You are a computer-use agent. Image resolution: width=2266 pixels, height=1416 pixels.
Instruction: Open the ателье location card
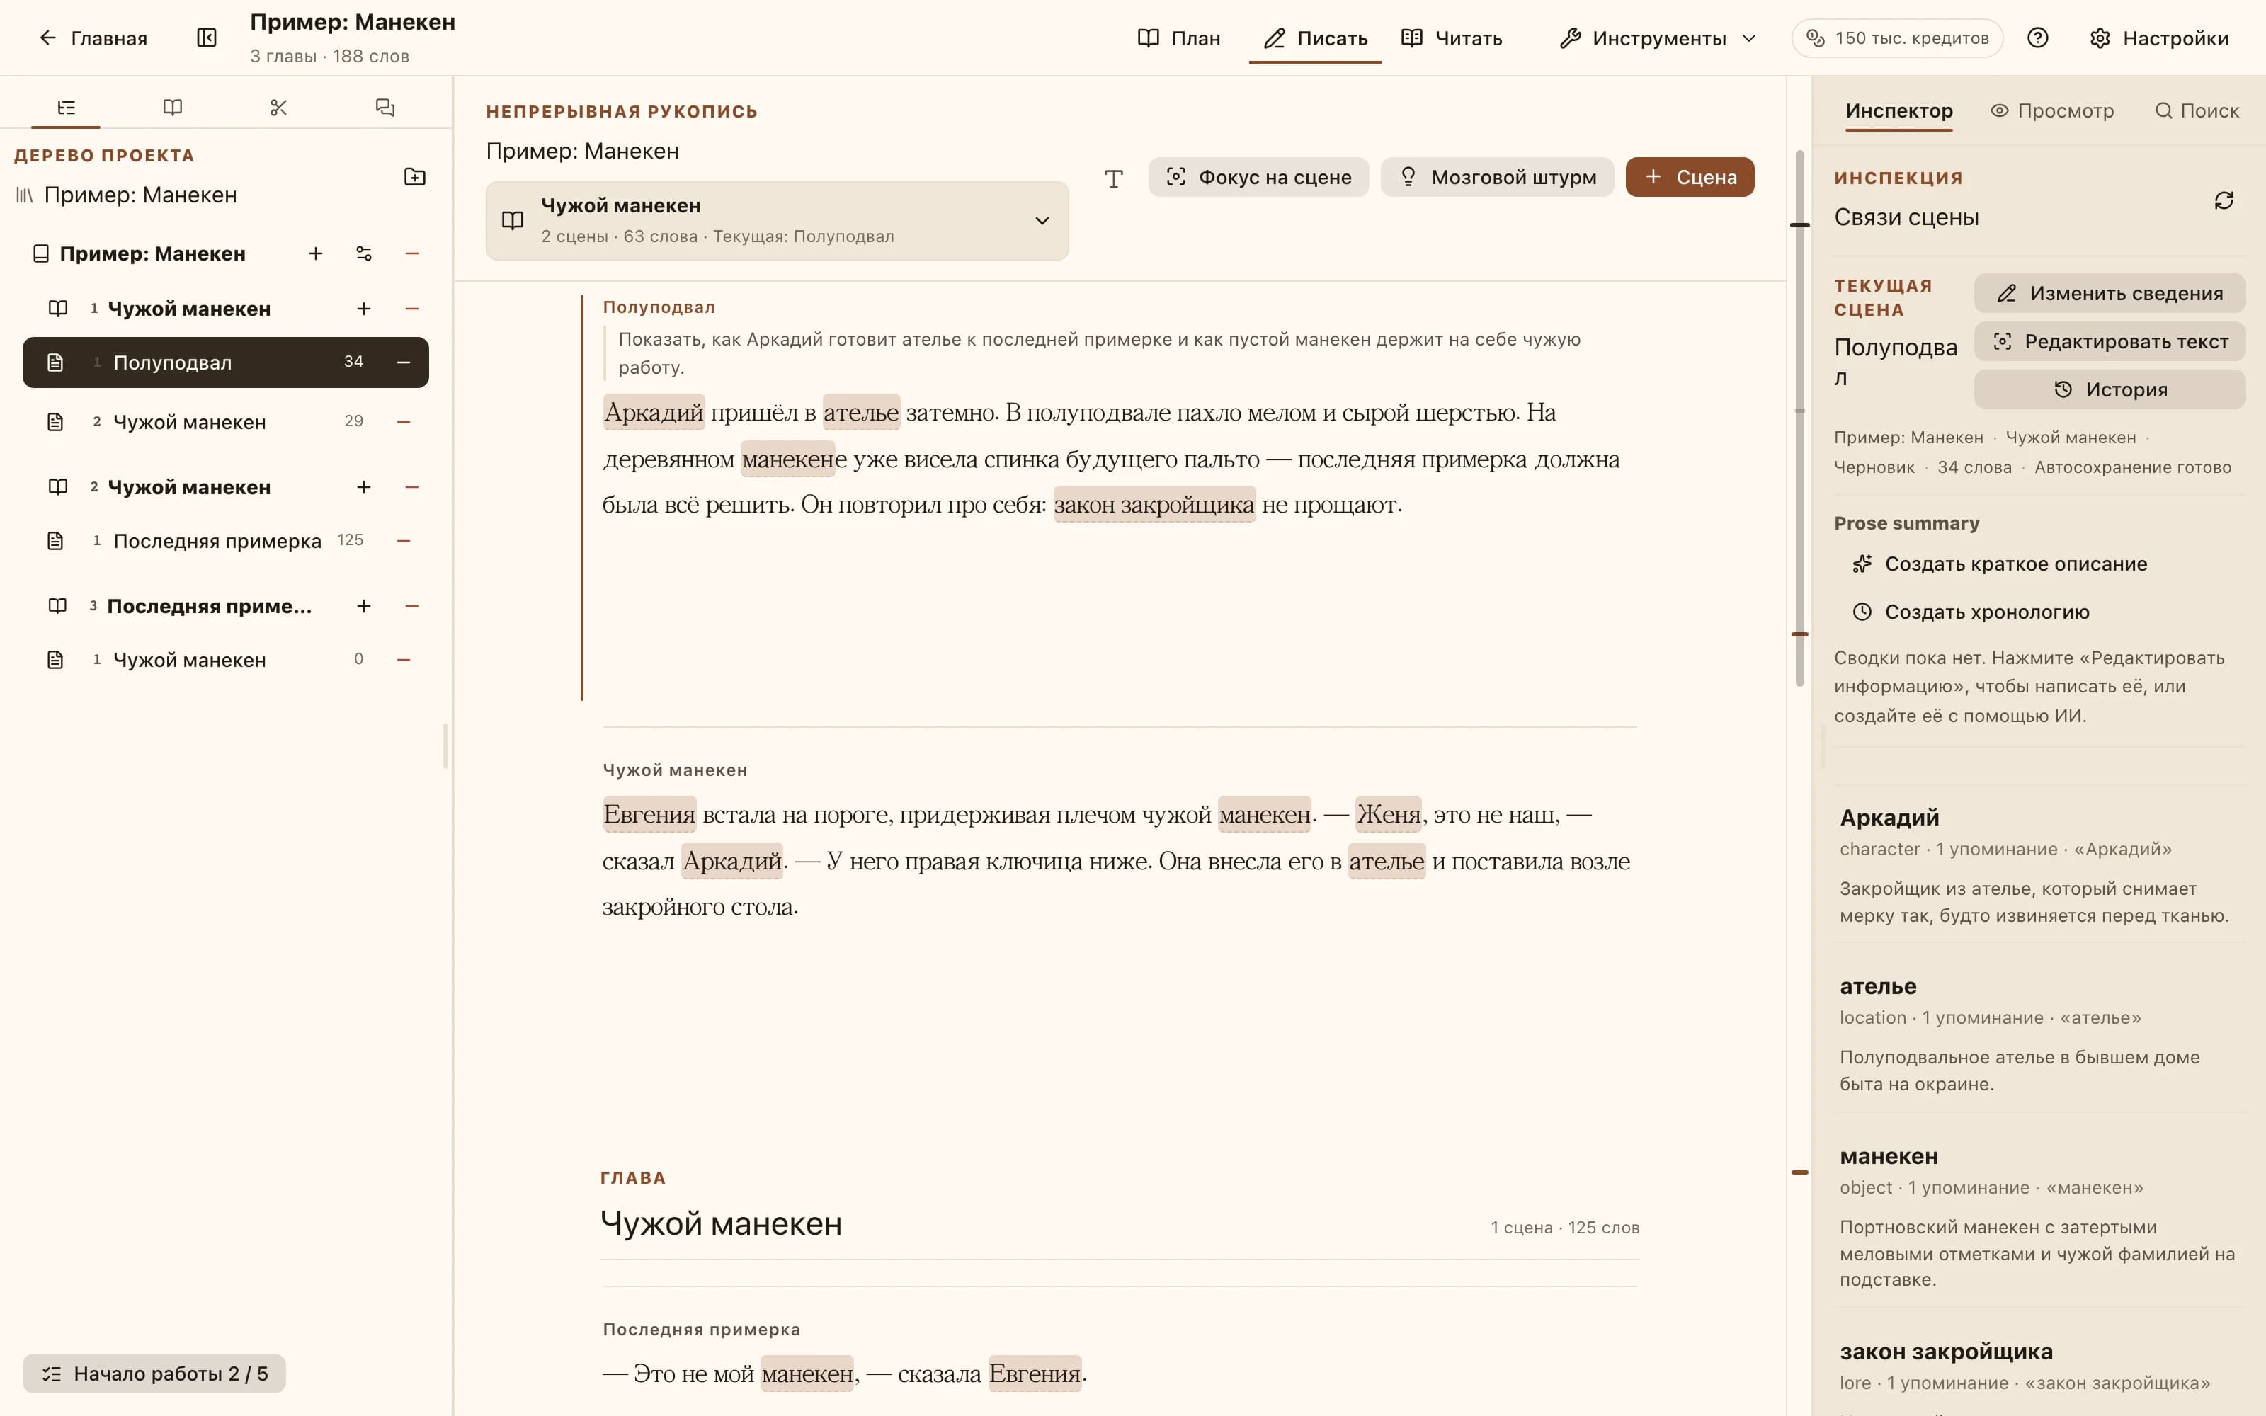pos(2039,1034)
